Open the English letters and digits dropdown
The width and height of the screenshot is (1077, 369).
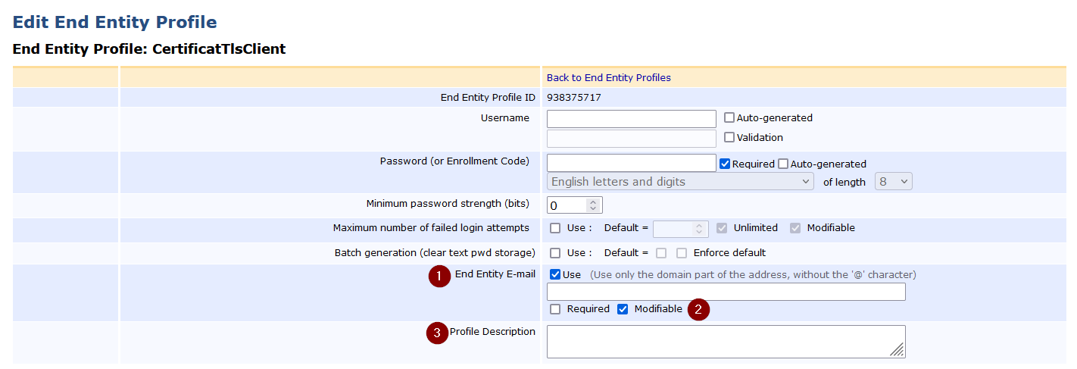click(679, 182)
